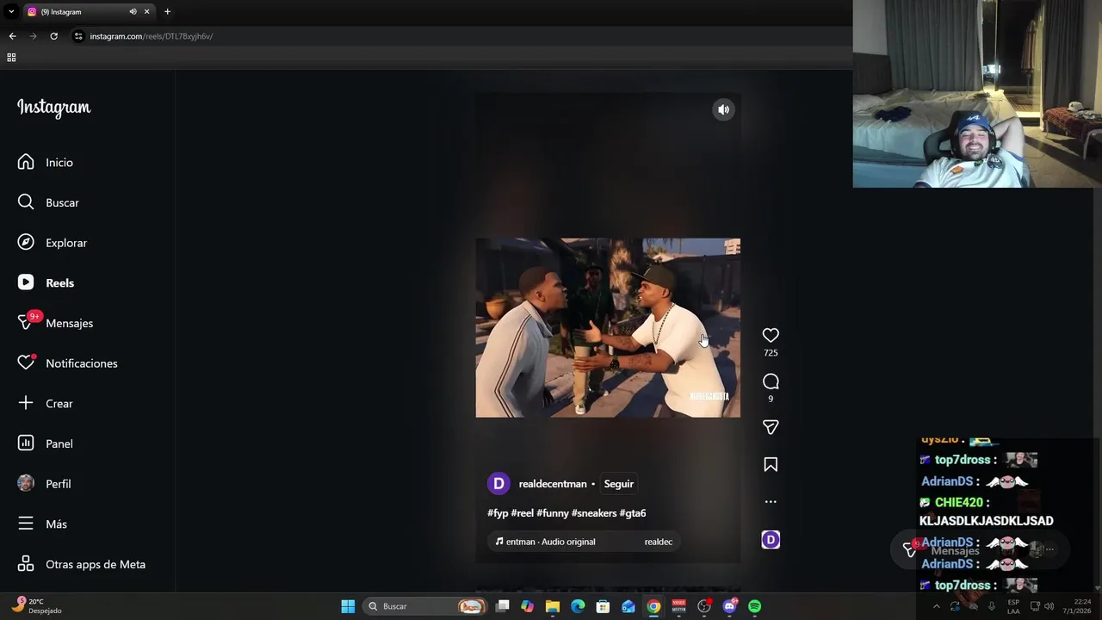Click the reel video to pause playback
The height and width of the screenshot is (620, 1102).
[608, 328]
